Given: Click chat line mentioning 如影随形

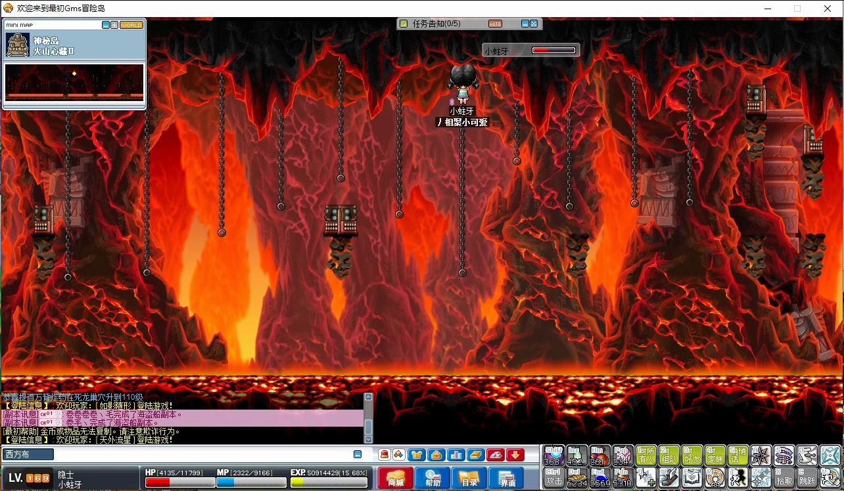Looking at the screenshot, I should (89, 406).
